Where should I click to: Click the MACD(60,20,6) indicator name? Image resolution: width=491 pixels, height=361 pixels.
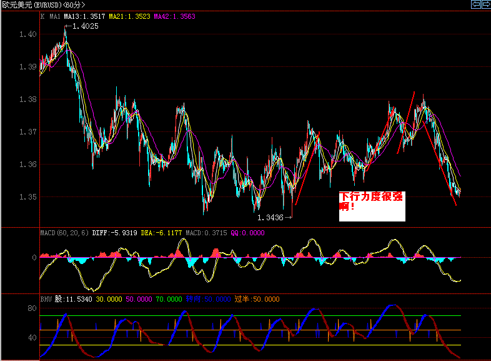pyautogui.click(x=64, y=233)
